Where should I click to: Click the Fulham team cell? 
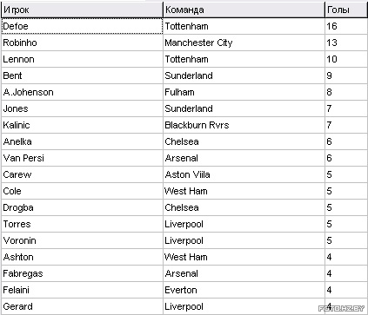pyautogui.click(x=244, y=92)
